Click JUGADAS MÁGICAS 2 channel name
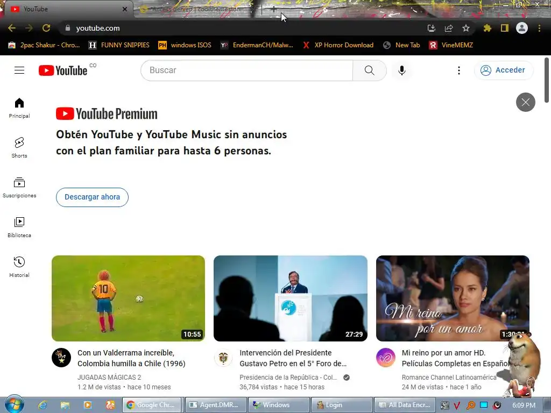 tap(109, 377)
